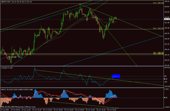170x111 pixels.
Task: Click the 0.00 value on CCI scale
Action: 166,79
